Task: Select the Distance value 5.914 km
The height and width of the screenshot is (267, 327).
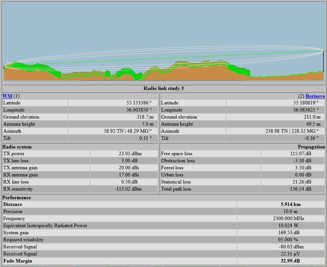Action: point(286,204)
